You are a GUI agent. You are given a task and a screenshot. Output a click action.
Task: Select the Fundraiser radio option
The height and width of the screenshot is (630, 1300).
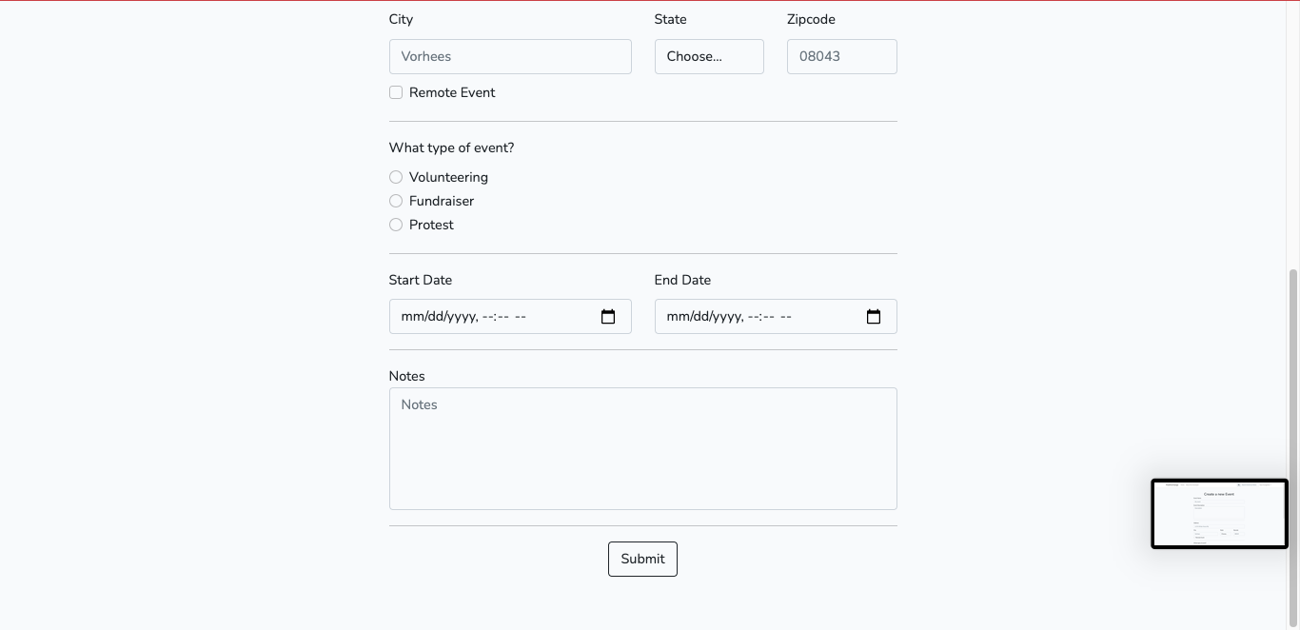pyautogui.click(x=396, y=201)
